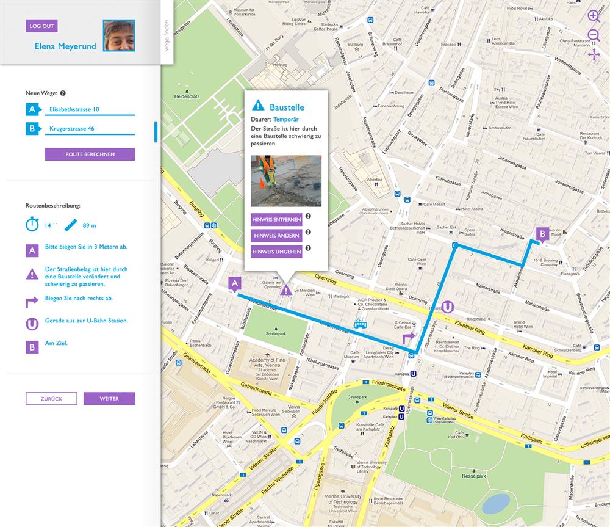Screen dimensions: 610x527
Task: Click the Schillerpark label on map
Action: [x=276, y=334]
